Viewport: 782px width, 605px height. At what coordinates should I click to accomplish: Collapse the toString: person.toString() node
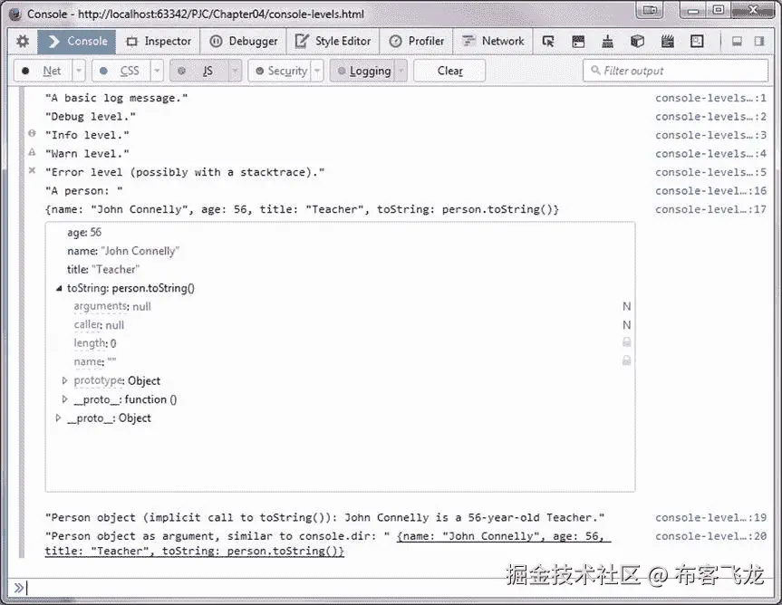[59, 288]
